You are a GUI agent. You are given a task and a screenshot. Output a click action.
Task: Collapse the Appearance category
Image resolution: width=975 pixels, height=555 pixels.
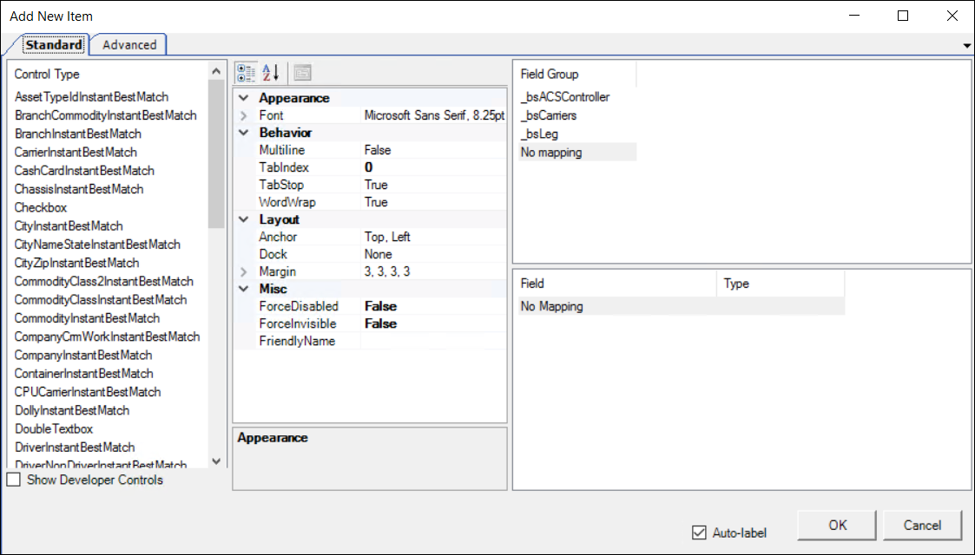(244, 98)
